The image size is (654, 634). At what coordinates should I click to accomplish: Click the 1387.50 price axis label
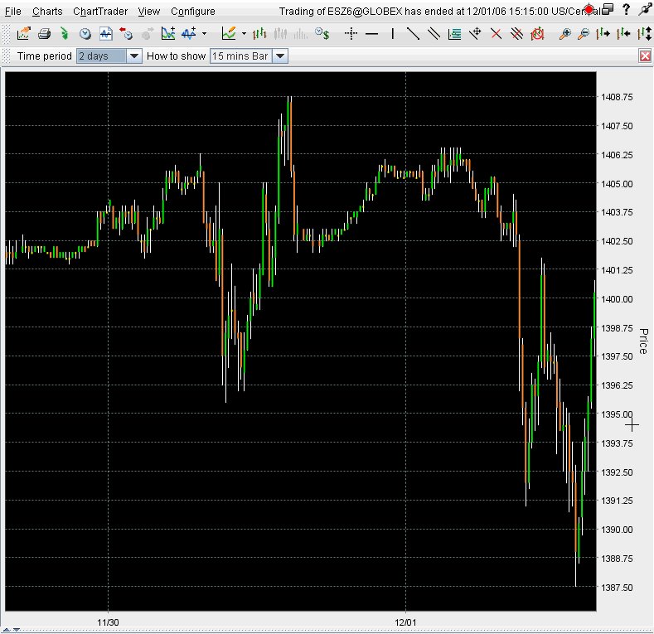pos(617,587)
